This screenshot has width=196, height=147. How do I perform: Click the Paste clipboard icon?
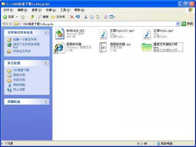(97, 17)
